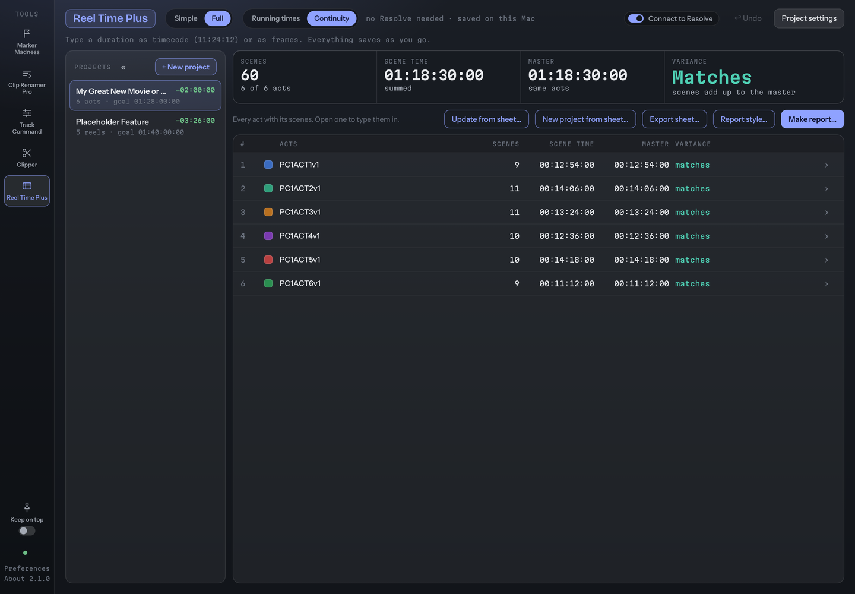
Task: Expand PC1ACT5v1 row chevron
Action: pyautogui.click(x=826, y=260)
